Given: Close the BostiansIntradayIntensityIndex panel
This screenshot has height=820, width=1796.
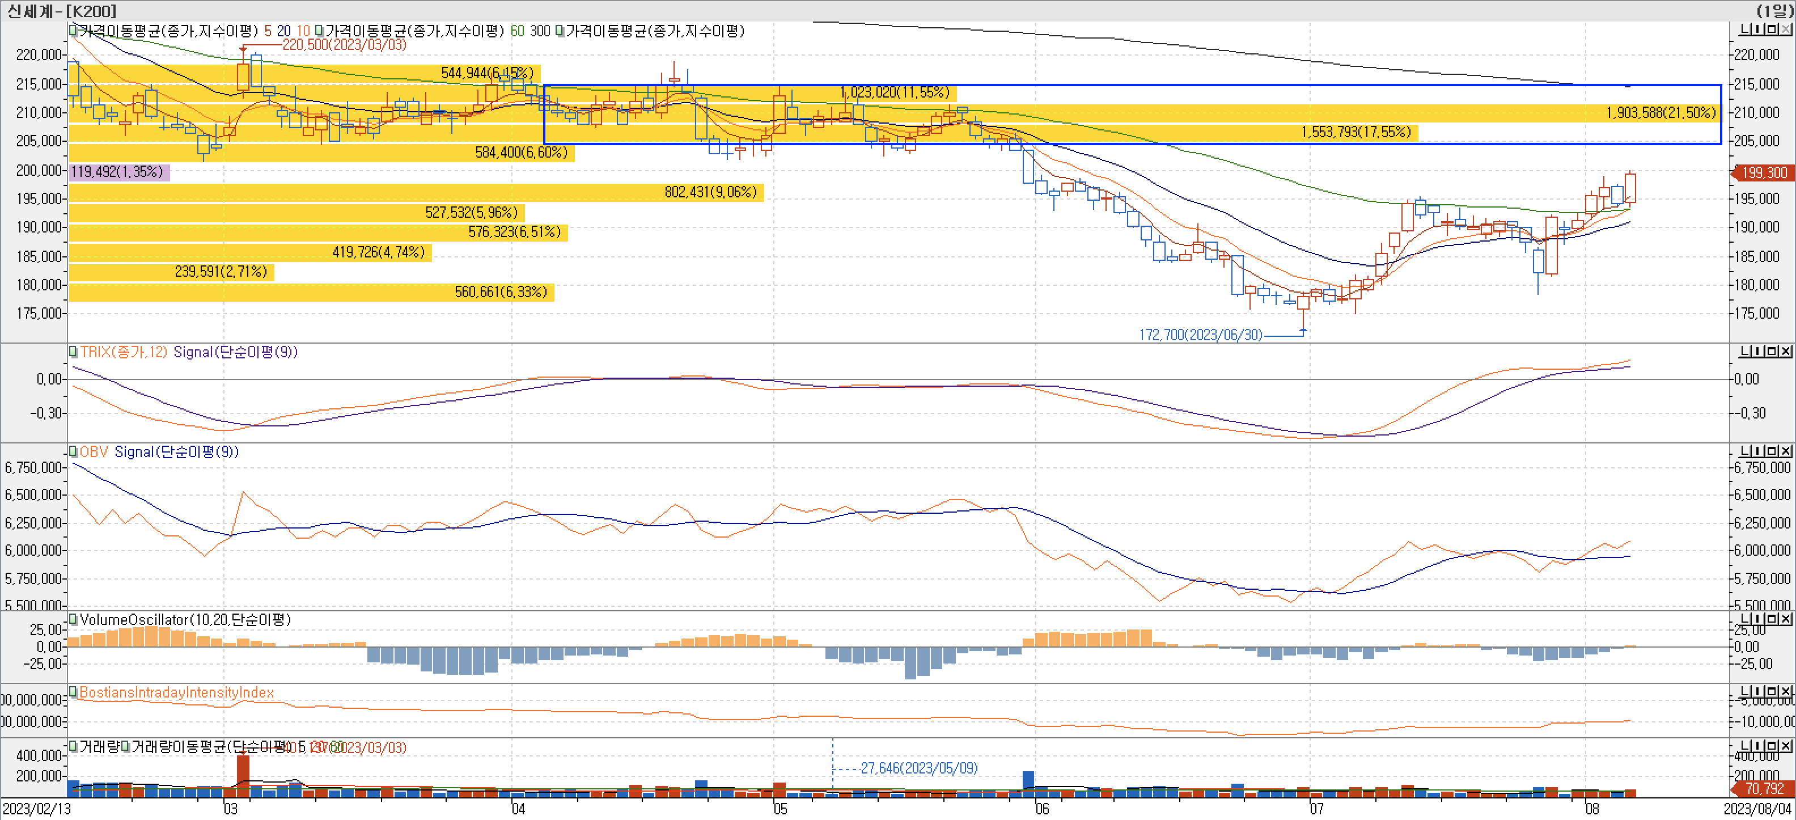Looking at the screenshot, I should tap(1786, 692).
